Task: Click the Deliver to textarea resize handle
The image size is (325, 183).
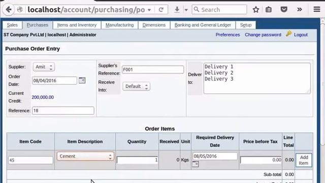Action: pyautogui.click(x=308, y=91)
